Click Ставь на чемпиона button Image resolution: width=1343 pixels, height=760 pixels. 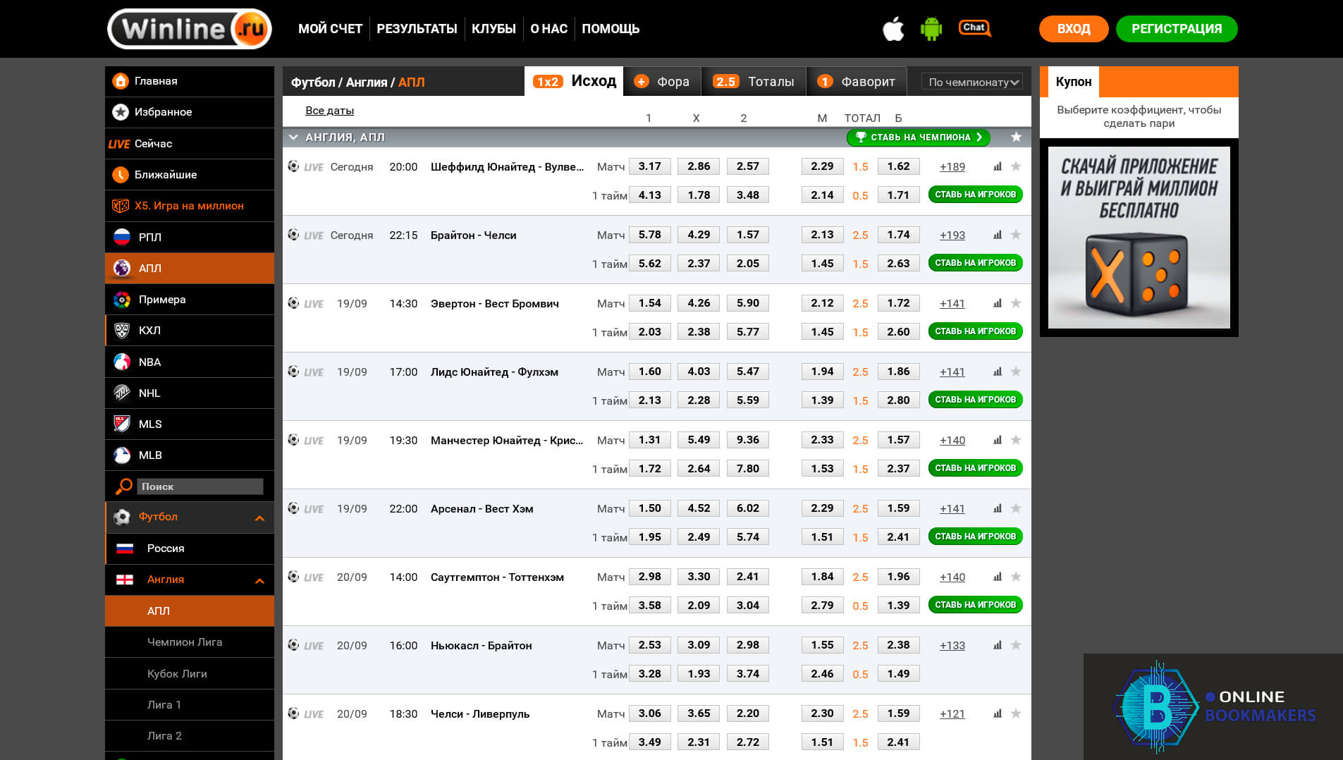click(x=918, y=137)
